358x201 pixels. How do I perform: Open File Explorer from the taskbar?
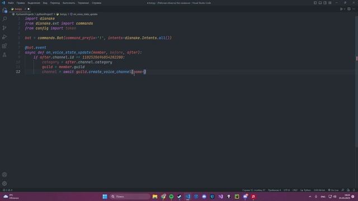point(155,197)
